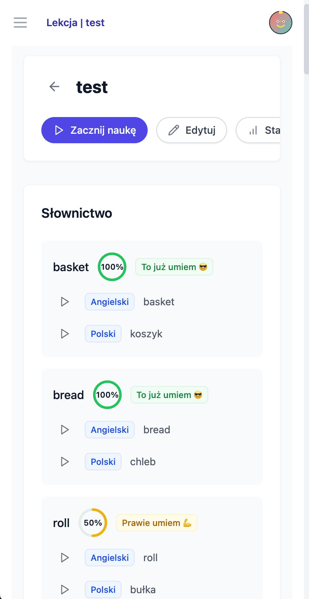The image size is (309, 599).
Task: Toggle the Prawie umiem badge for roll
Action: (156, 523)
